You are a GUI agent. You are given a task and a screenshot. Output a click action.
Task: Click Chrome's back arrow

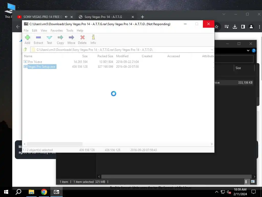(x=18, y=27)
